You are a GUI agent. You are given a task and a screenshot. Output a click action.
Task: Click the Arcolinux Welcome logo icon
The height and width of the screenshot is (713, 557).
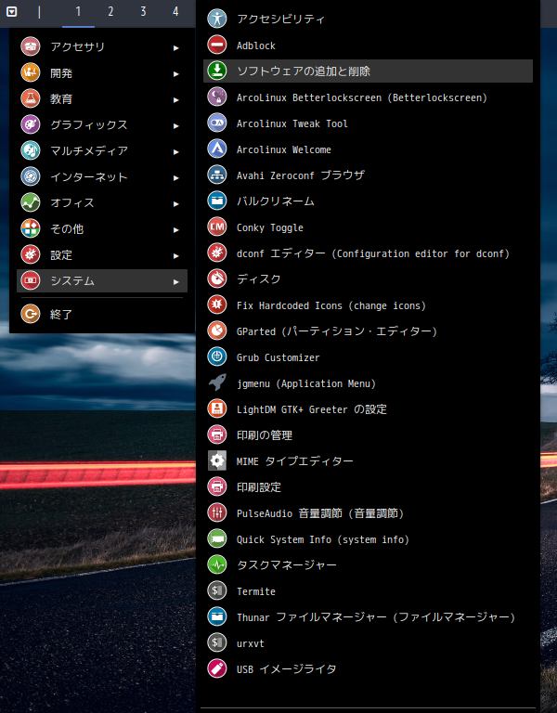click(217, 149)
